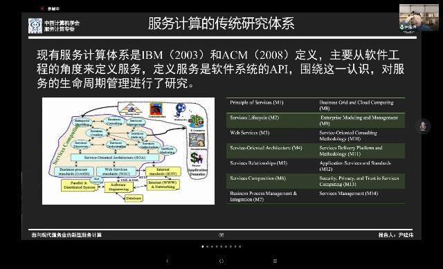Click the E-Commerce scales icon in diagram
Viewport: 443px width, 269px height.
[x=197, y=122]
